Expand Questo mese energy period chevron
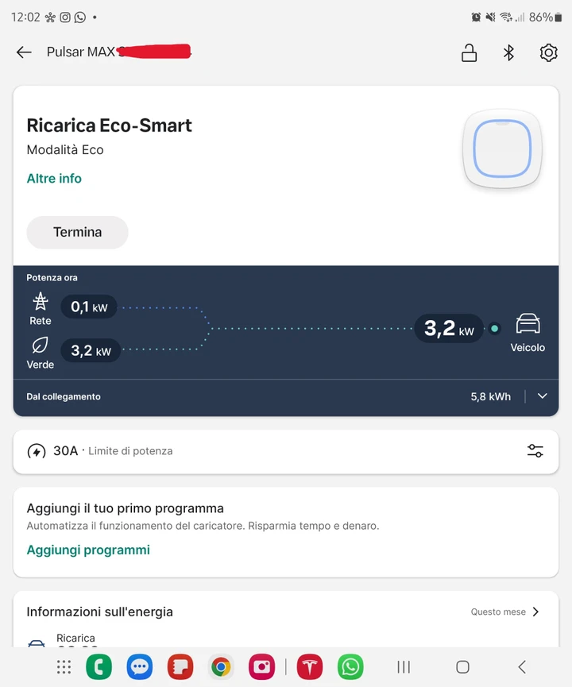The width and height of the screenshot is (572, 687). point(535,612)
